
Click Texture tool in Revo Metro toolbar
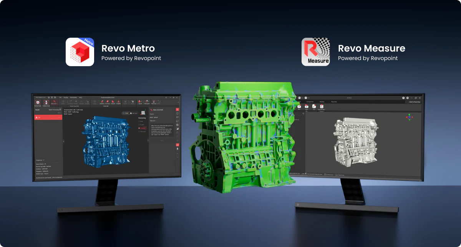(125, 102)
